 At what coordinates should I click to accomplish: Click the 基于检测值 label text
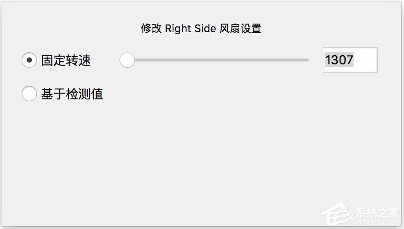coord(72,94)
